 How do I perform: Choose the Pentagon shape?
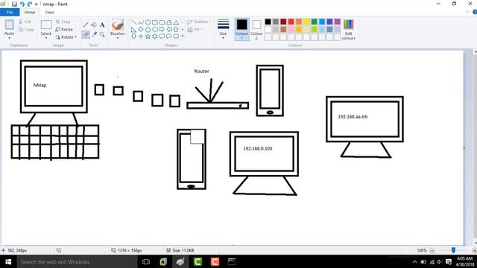coord(148,30)
